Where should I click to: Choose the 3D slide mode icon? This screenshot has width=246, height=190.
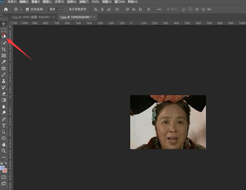[x=203, y=9]
